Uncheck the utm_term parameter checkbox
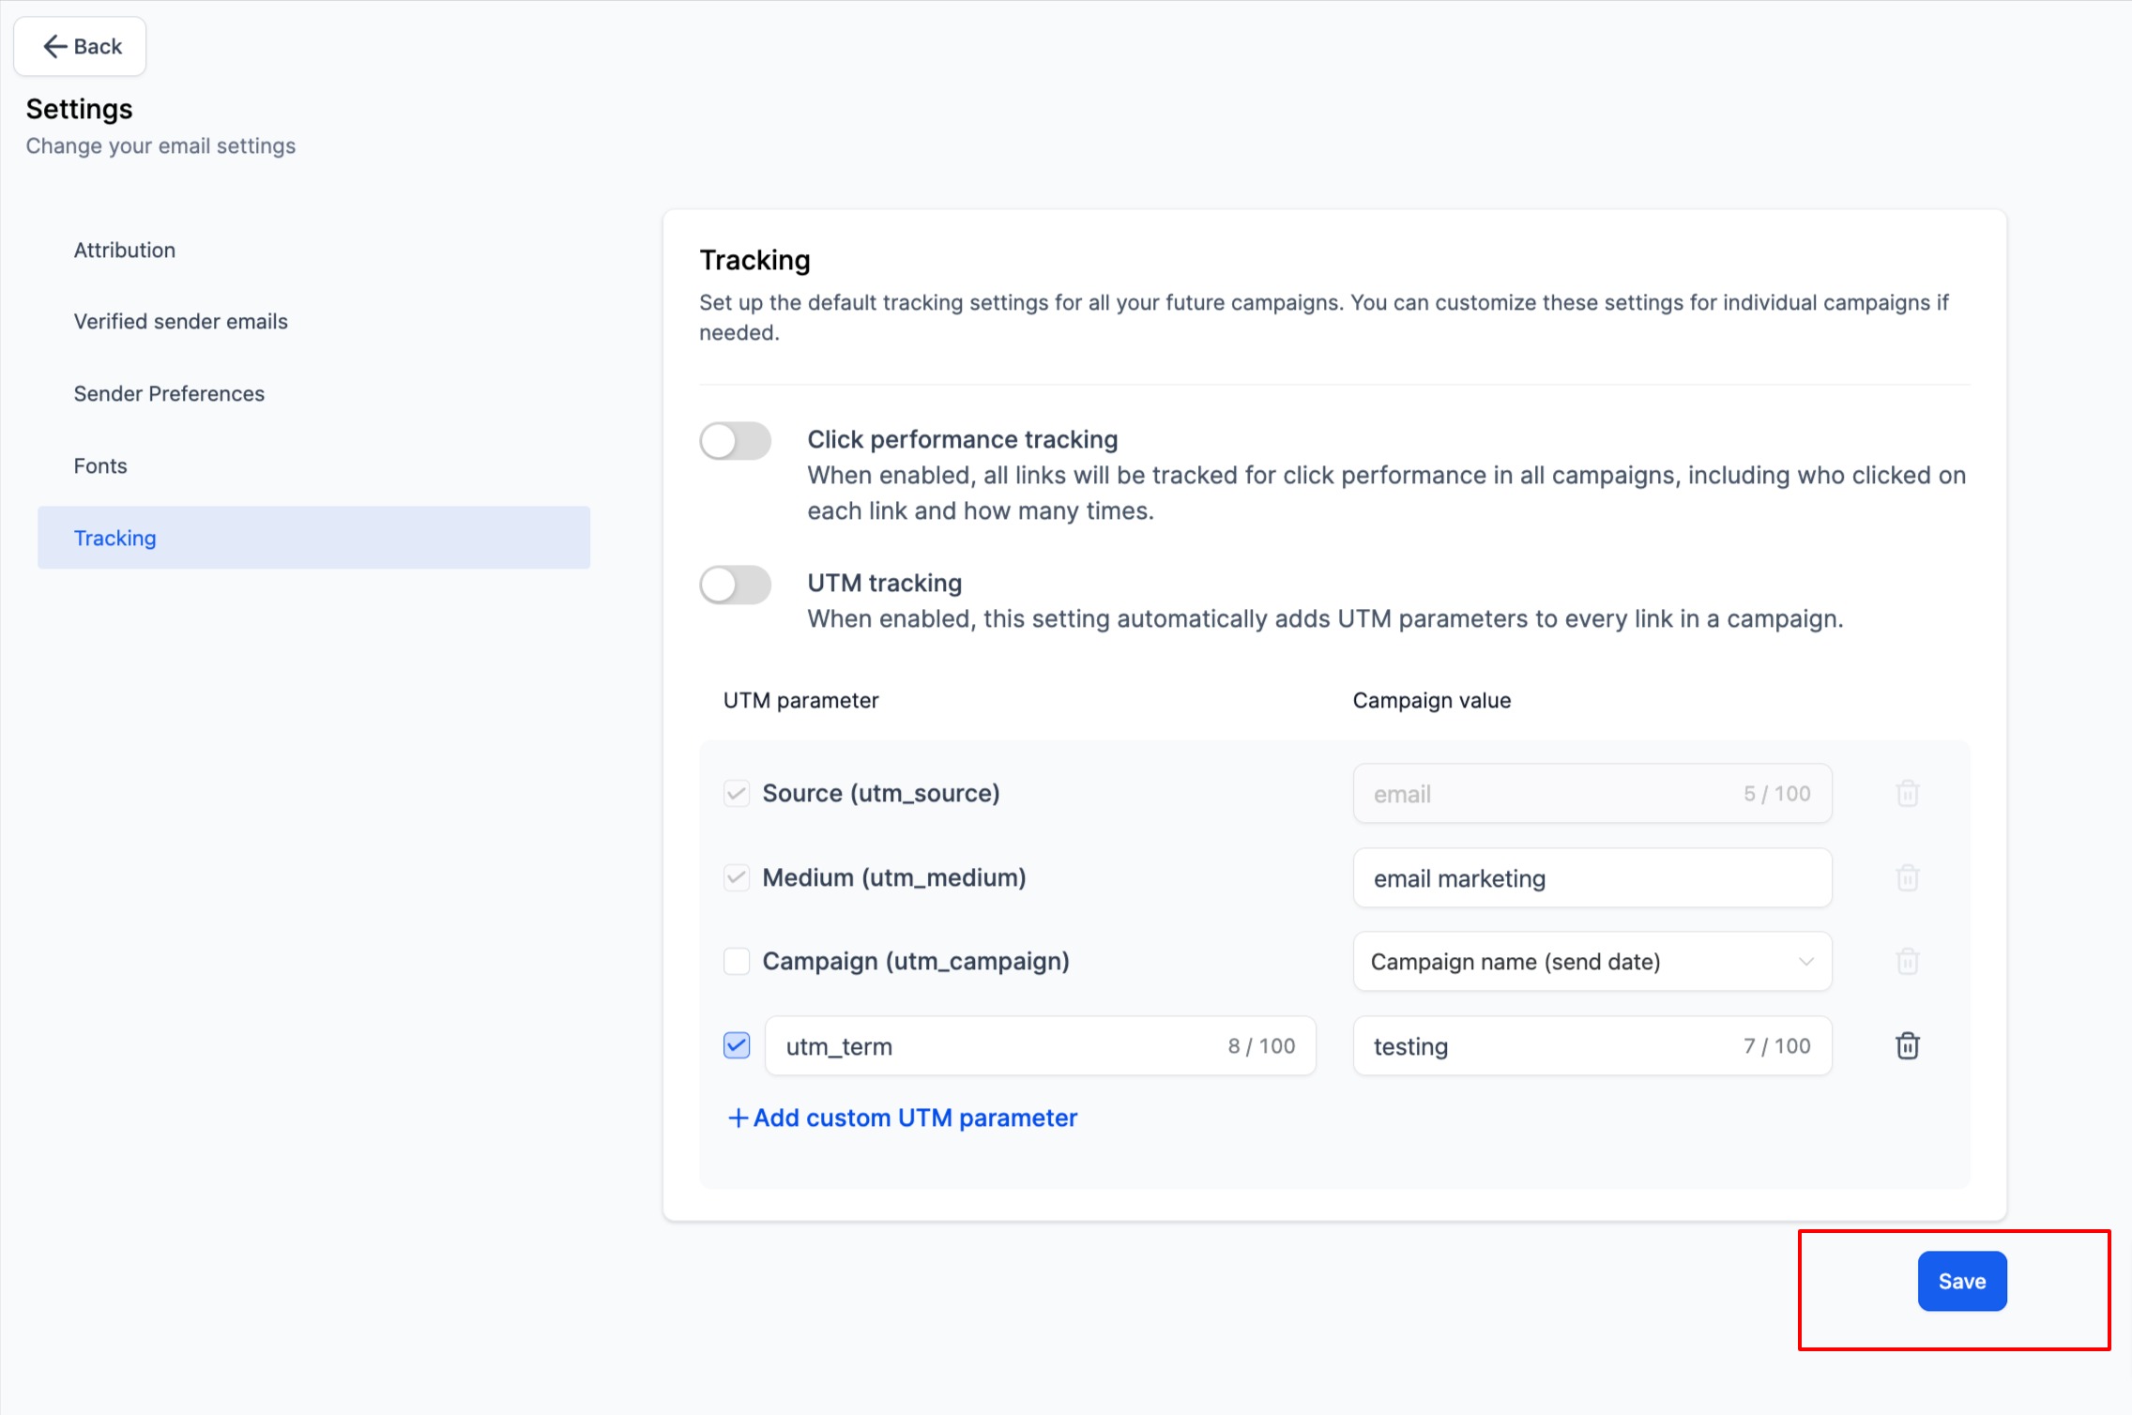The image size is (2132, 1415). coord(737,1045)
